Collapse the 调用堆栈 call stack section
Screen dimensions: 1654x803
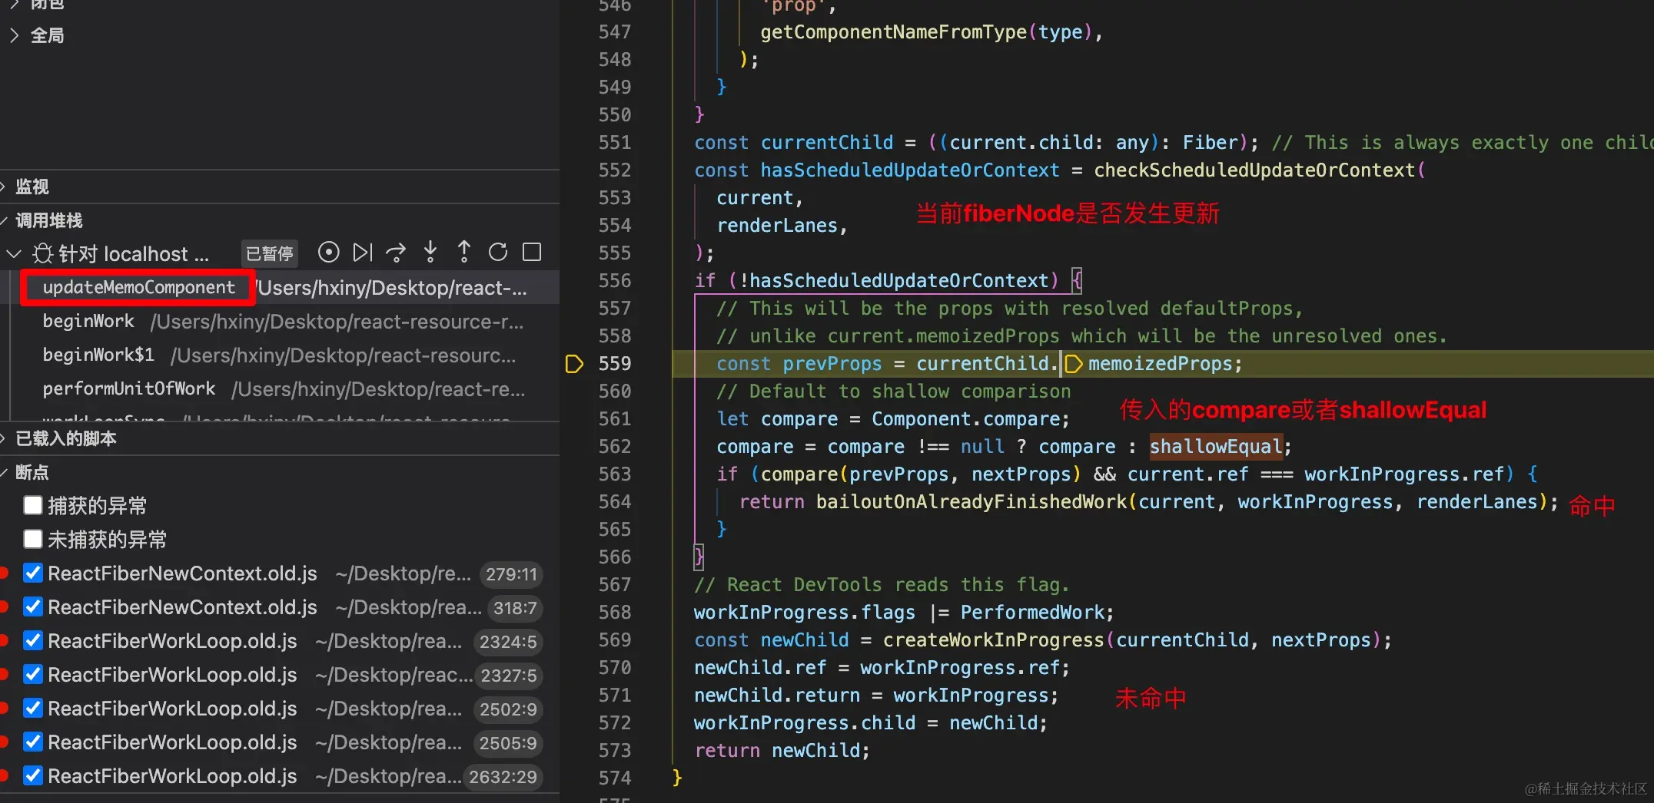click(5, 220)
